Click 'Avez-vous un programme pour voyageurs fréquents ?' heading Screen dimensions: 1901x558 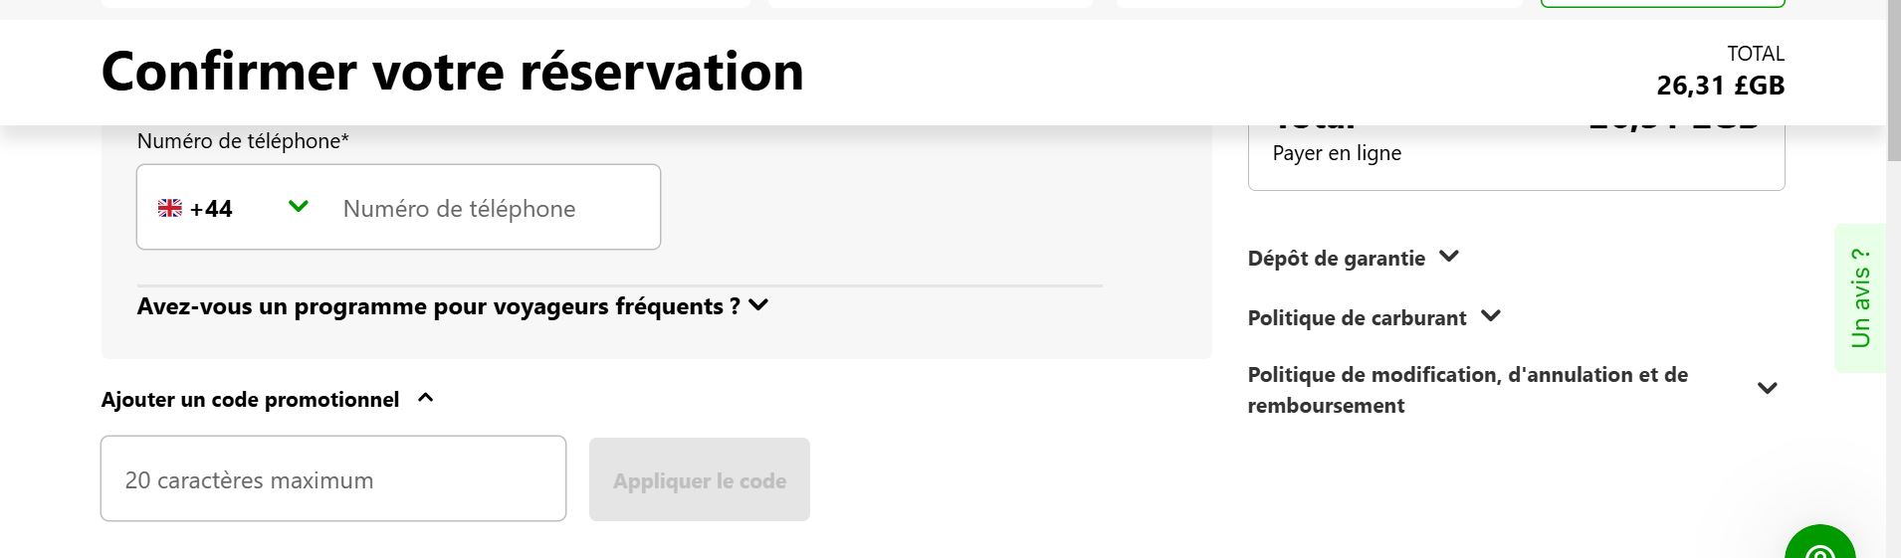point(438,306)
